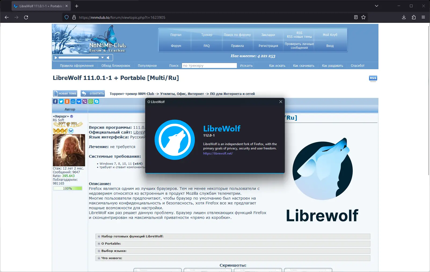
Task: Open 'Проверить личные сообщения' menu item
Action: click(x=299, y=46)
